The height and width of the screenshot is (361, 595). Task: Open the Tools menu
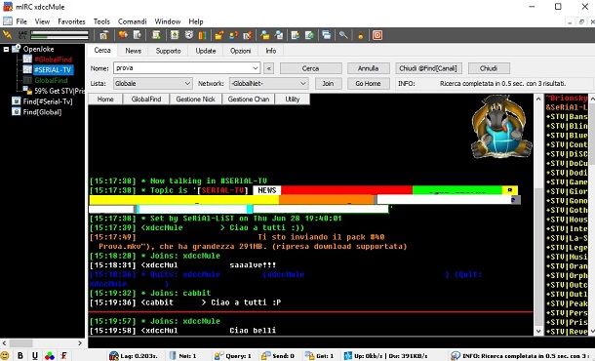coord(101,21)
